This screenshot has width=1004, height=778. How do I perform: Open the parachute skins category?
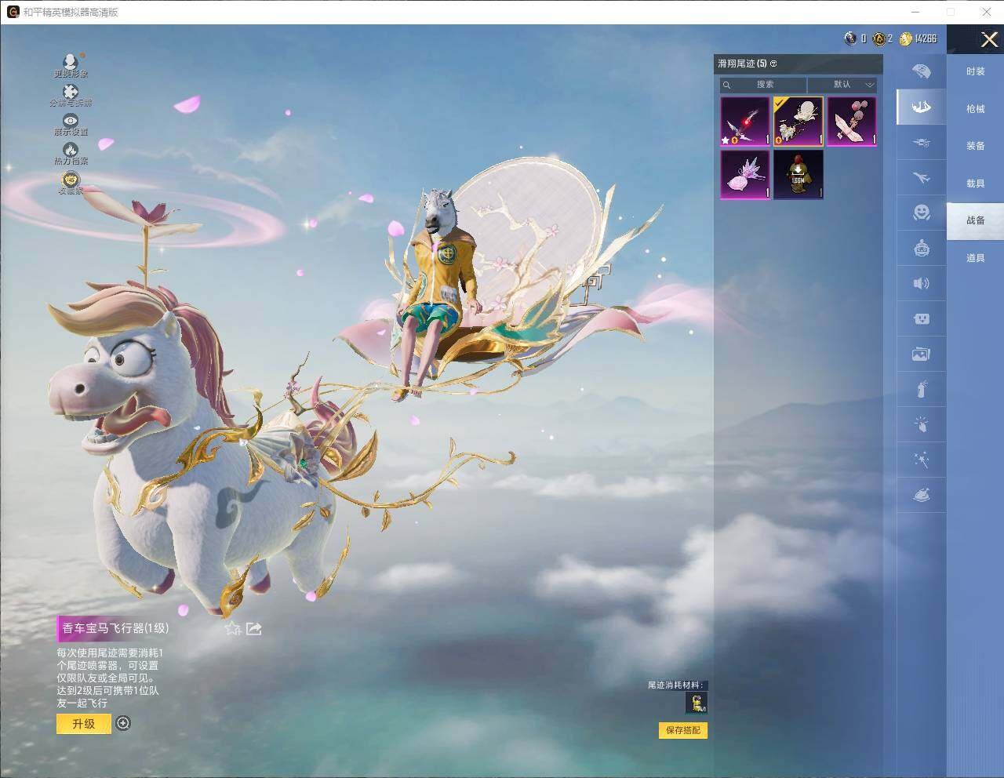(921, 71)
